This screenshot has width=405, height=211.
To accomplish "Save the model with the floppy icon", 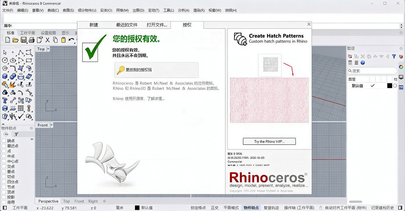I will coord(23,40).
